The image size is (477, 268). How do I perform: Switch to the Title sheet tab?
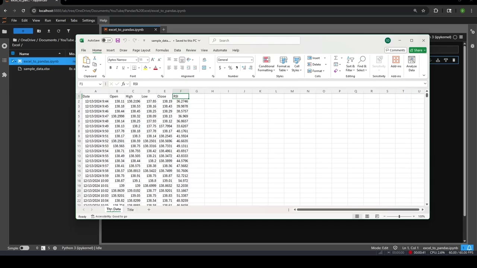tap(130, 210)
